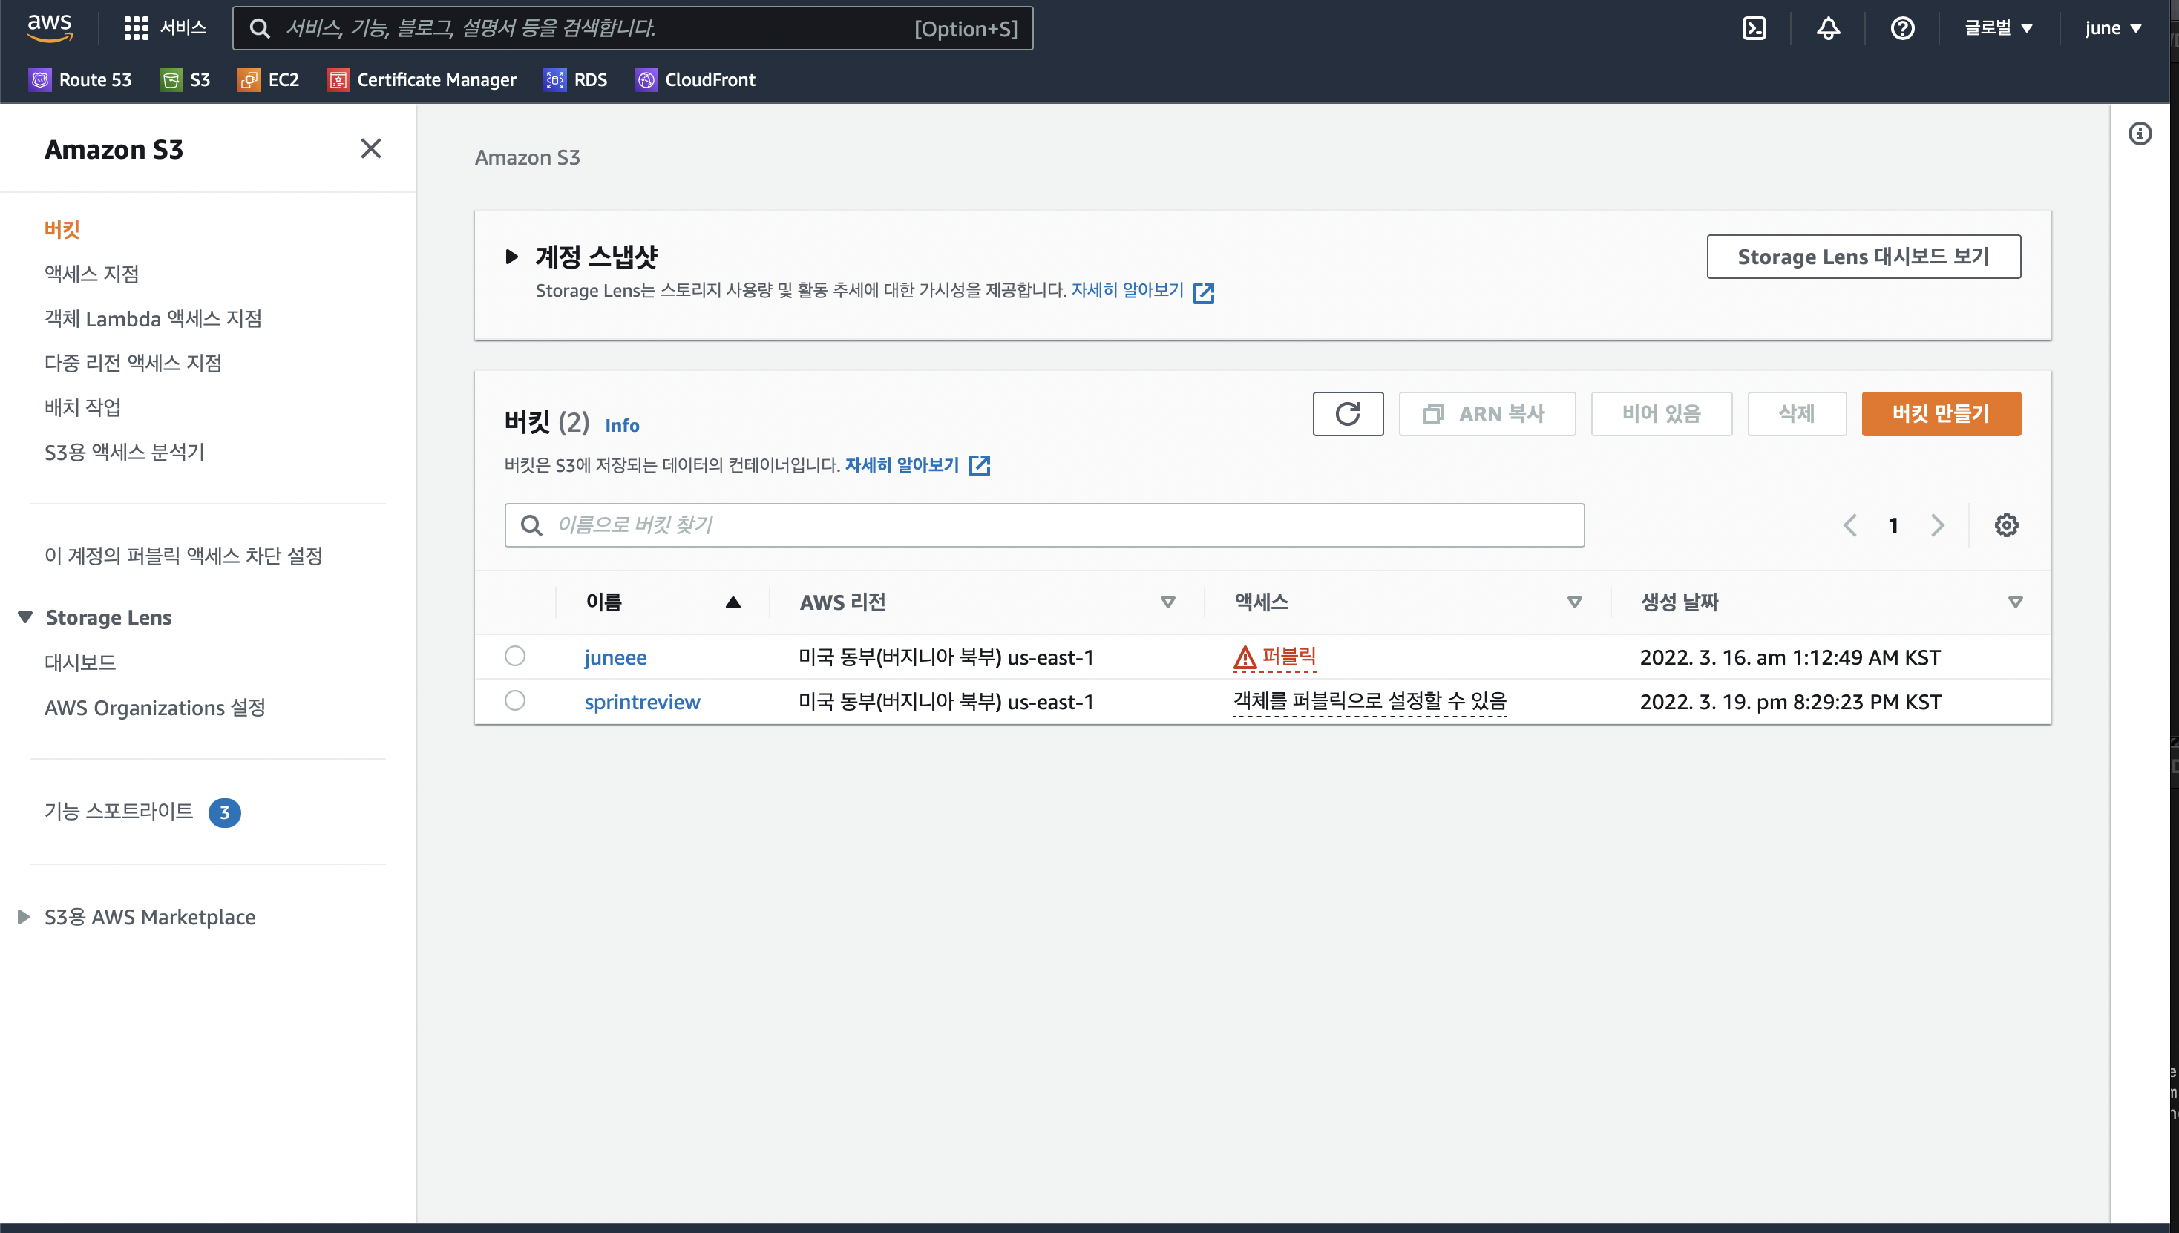The image size is (2179, 1233).
Task: Open the june account dropdown
Action: click(x=2113, y=28)
